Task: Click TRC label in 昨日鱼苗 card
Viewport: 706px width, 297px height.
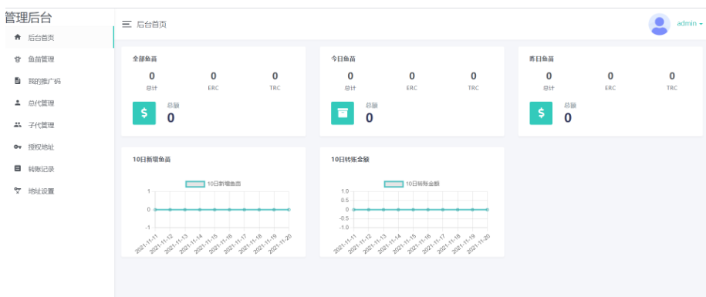Action: pyautogui.click(x=672, y=88)
